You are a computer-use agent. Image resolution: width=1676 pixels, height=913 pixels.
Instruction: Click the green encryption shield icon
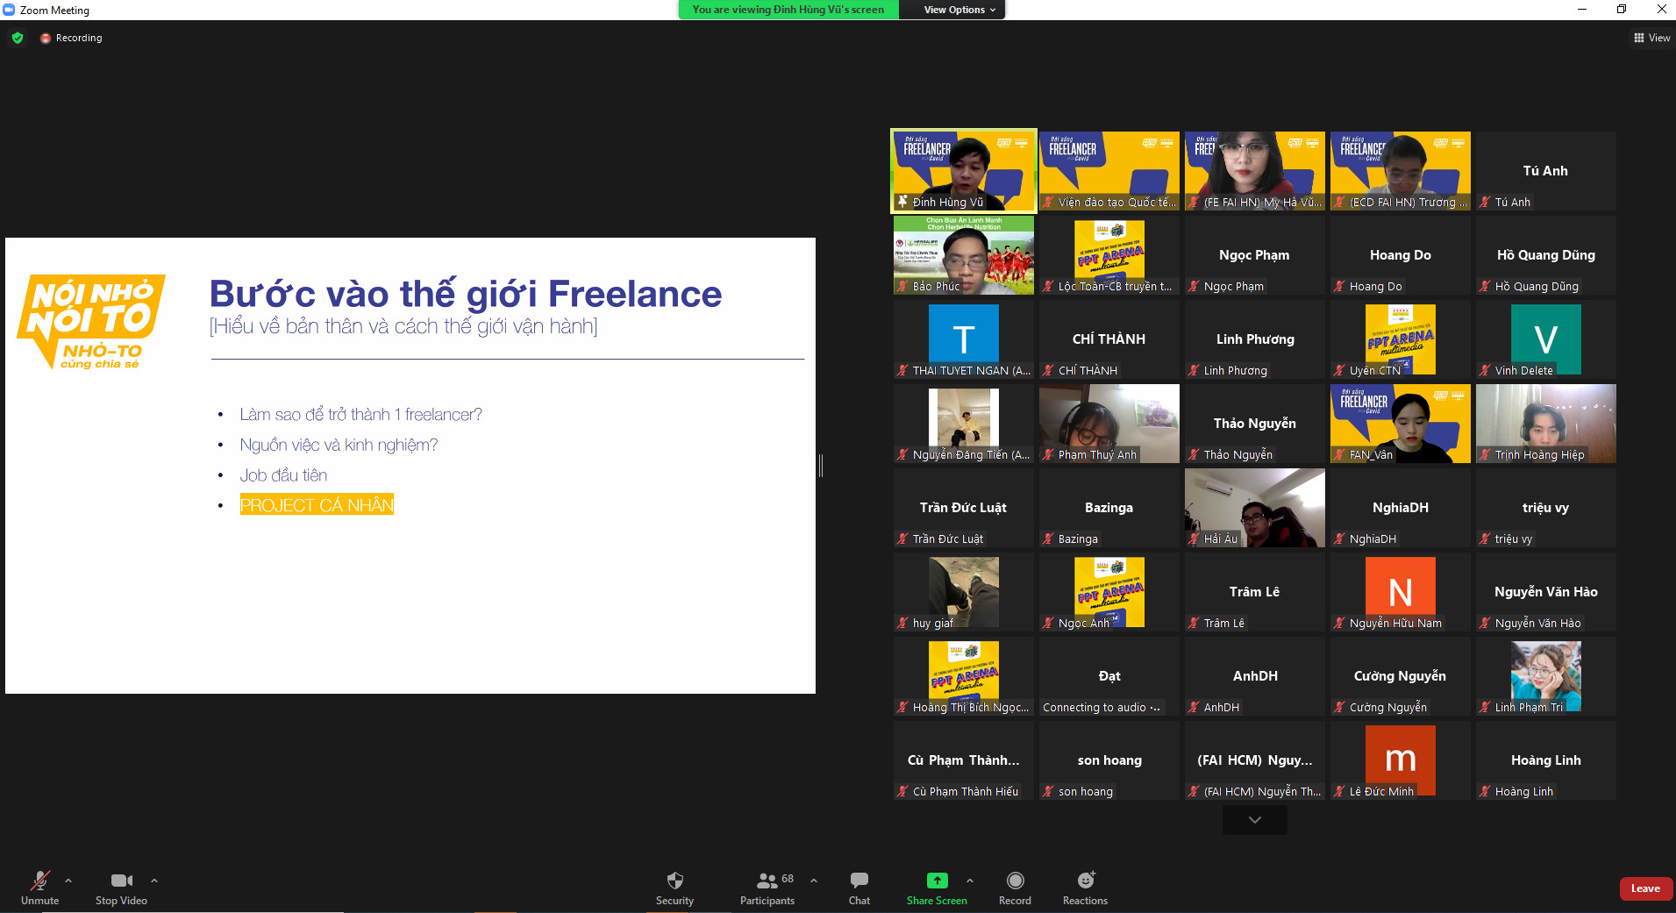[18, 38]
